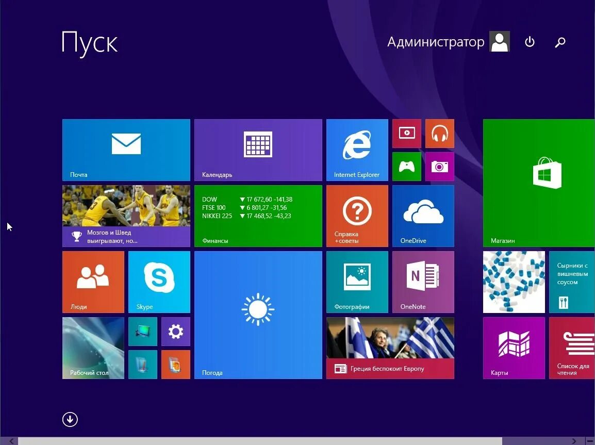Open the Справка+советы help tile
Screen dimensions: 595x445
pos(357,216)
